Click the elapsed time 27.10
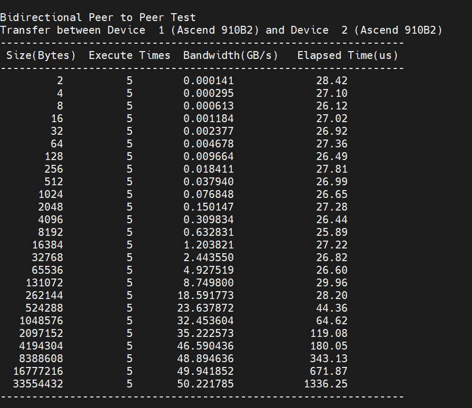 click(332, 93)
